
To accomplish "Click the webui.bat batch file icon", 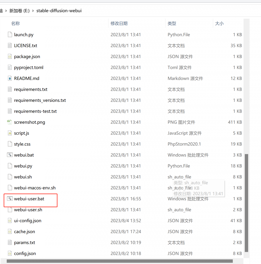I will (x=10, y=155).
